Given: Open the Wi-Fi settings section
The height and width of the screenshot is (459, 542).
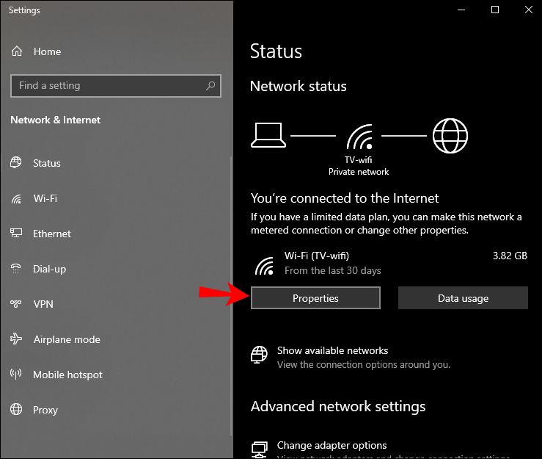Looking at the screenshot, I should [45, 198].
